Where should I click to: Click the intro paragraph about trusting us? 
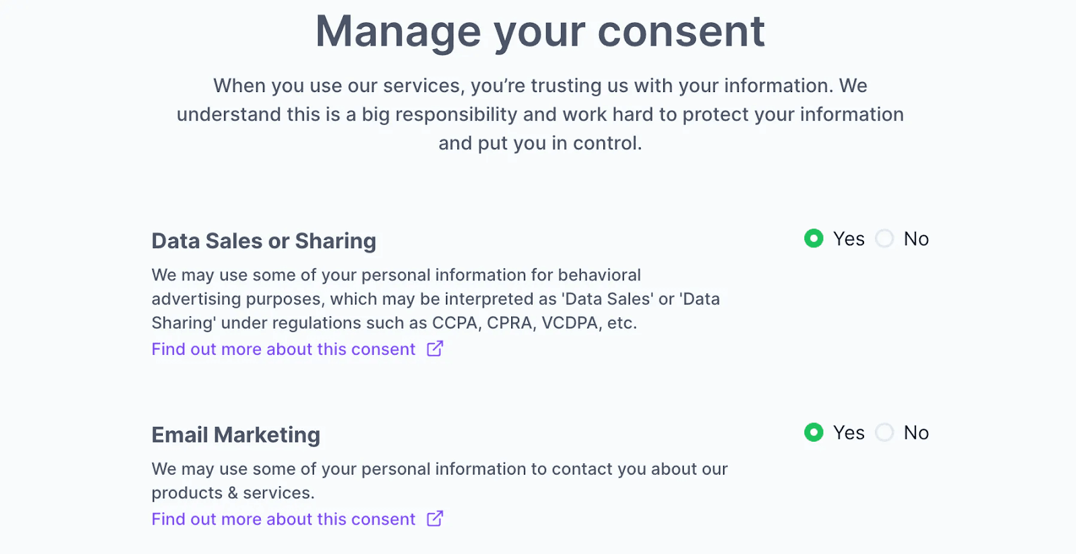pyautogui.click(x=540, y=114)
